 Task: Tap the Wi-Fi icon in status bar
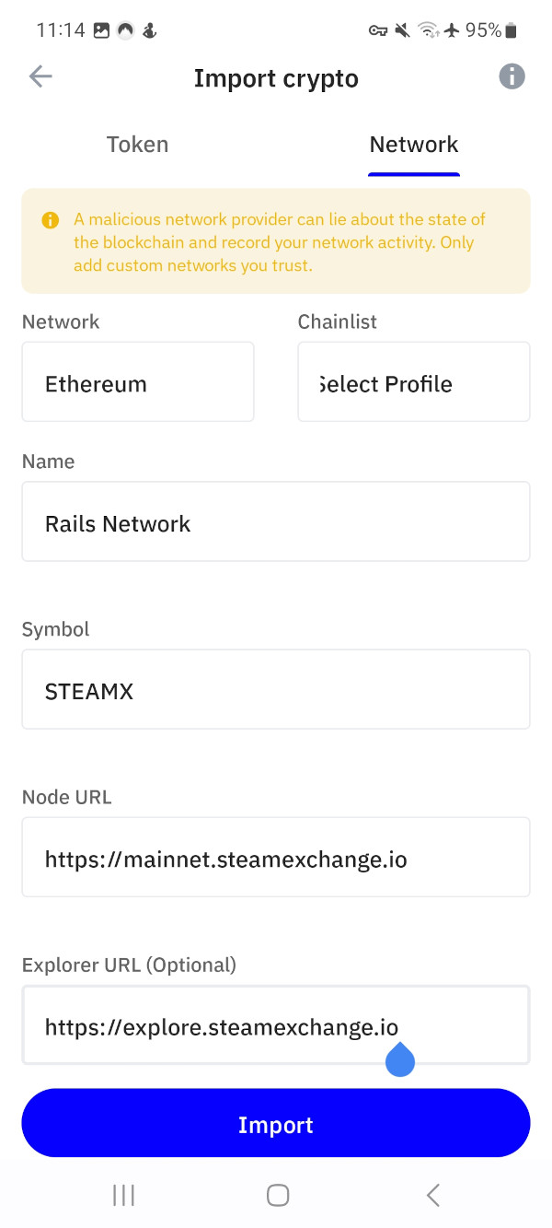pyautogui.click(x=428, y=29)
